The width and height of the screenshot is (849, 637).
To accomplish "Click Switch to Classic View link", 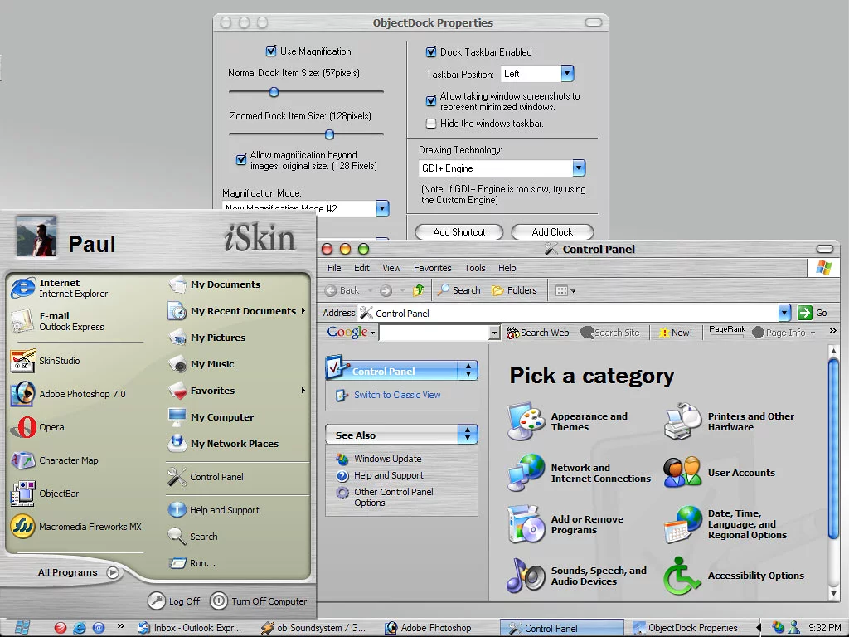I will pyautogui.click(x=397, y=395).
